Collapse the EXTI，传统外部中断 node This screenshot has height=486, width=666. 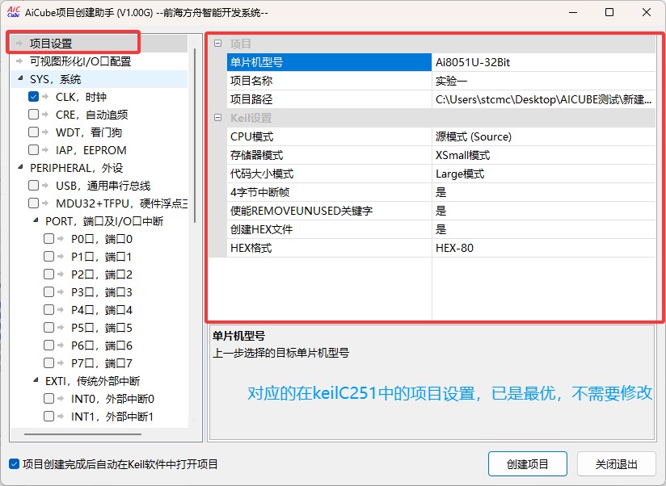point(36,380)
